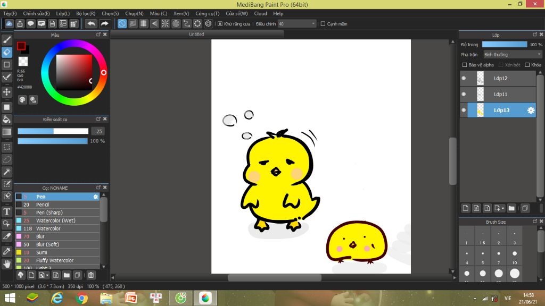This screenshot has height=306, width=545.
Task: Enable the curve snap guide
Action: [x=187, y=23]
